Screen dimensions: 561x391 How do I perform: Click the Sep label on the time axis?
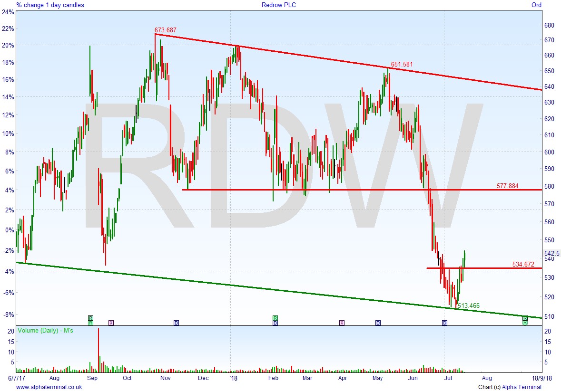(x=92, y=378)
